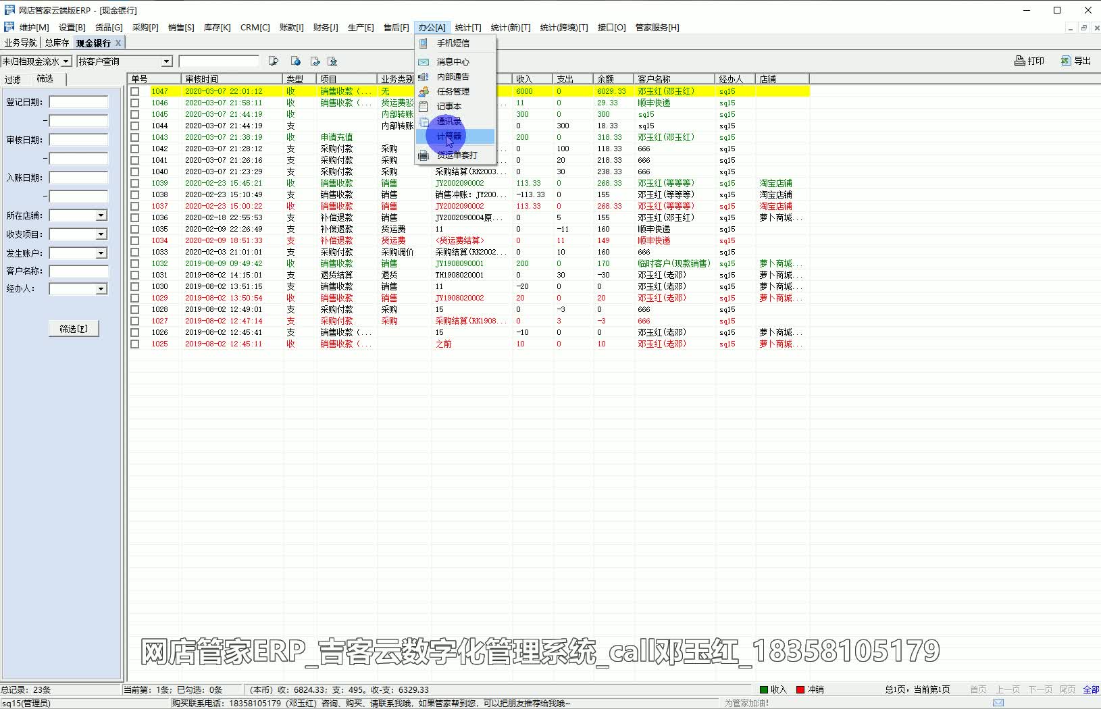
Task: Click the 手机短信 phone icon in menu
Action: click(x=424, y=43)
